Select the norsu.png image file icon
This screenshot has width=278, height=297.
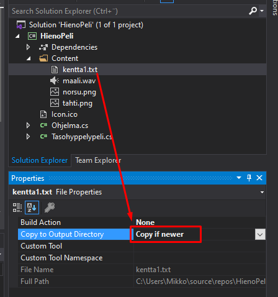point(55,92)
